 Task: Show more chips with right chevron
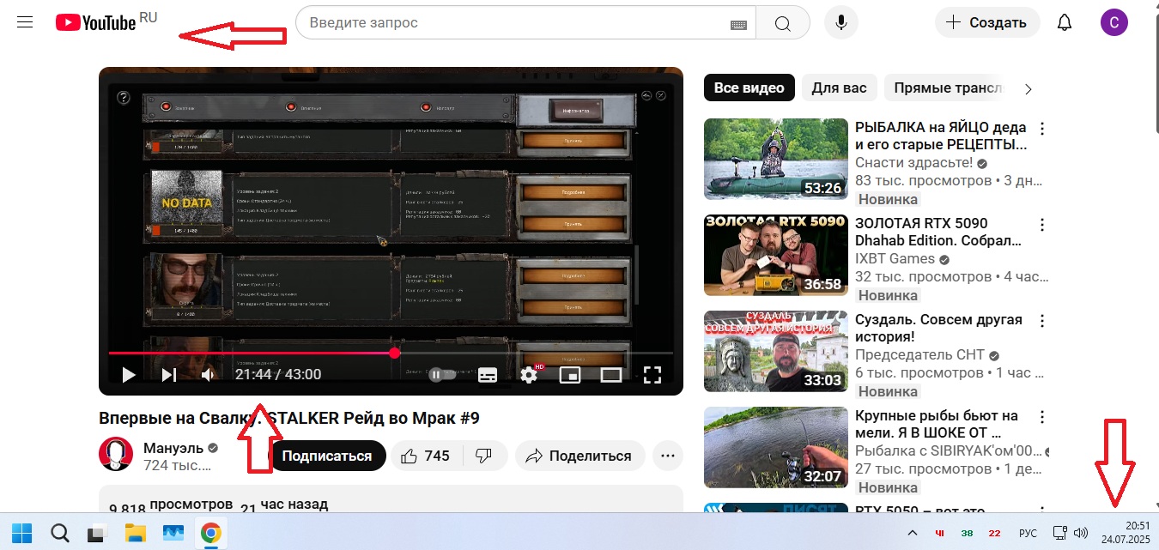point(1029,88)
